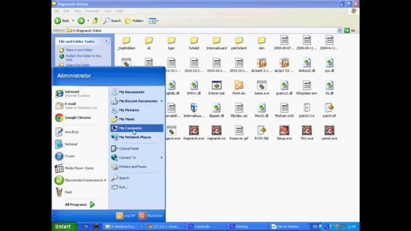The image size is (411, 231).
Task: Click the Shut Down button
Action: (x=151, y=216)
